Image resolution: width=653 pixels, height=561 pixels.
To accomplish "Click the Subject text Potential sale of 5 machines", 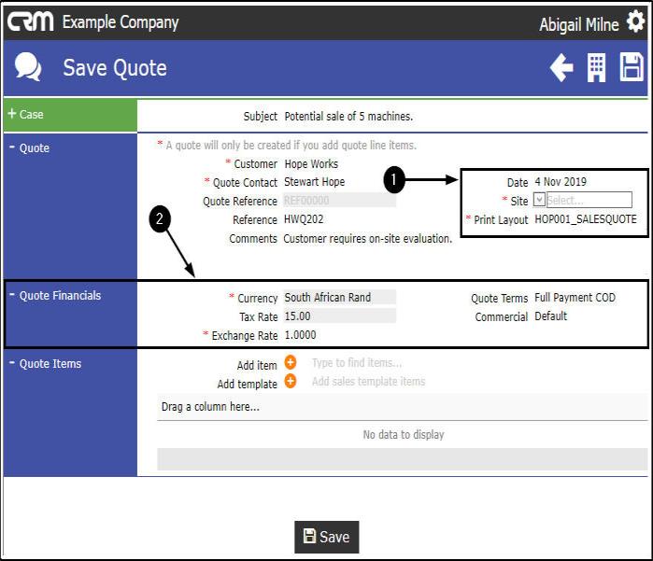I will pyautogui.click(x=348, y=116).
